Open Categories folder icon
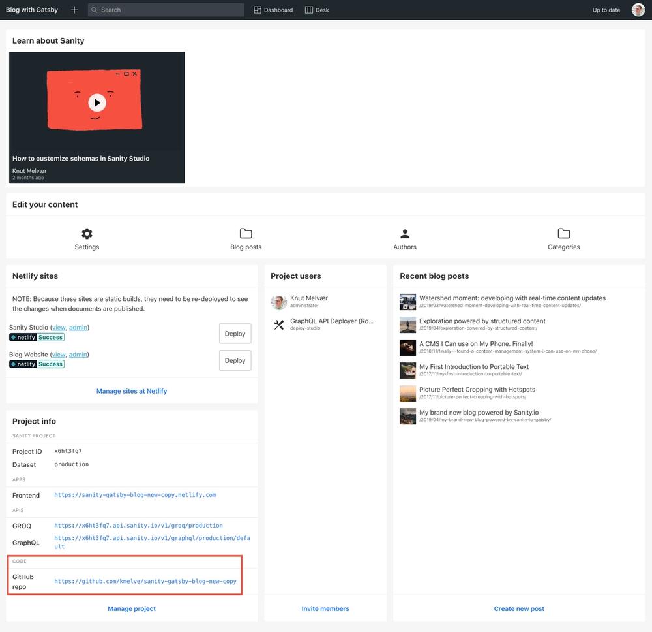The width and height of the screenshot is (652, 632). (563, 234)
